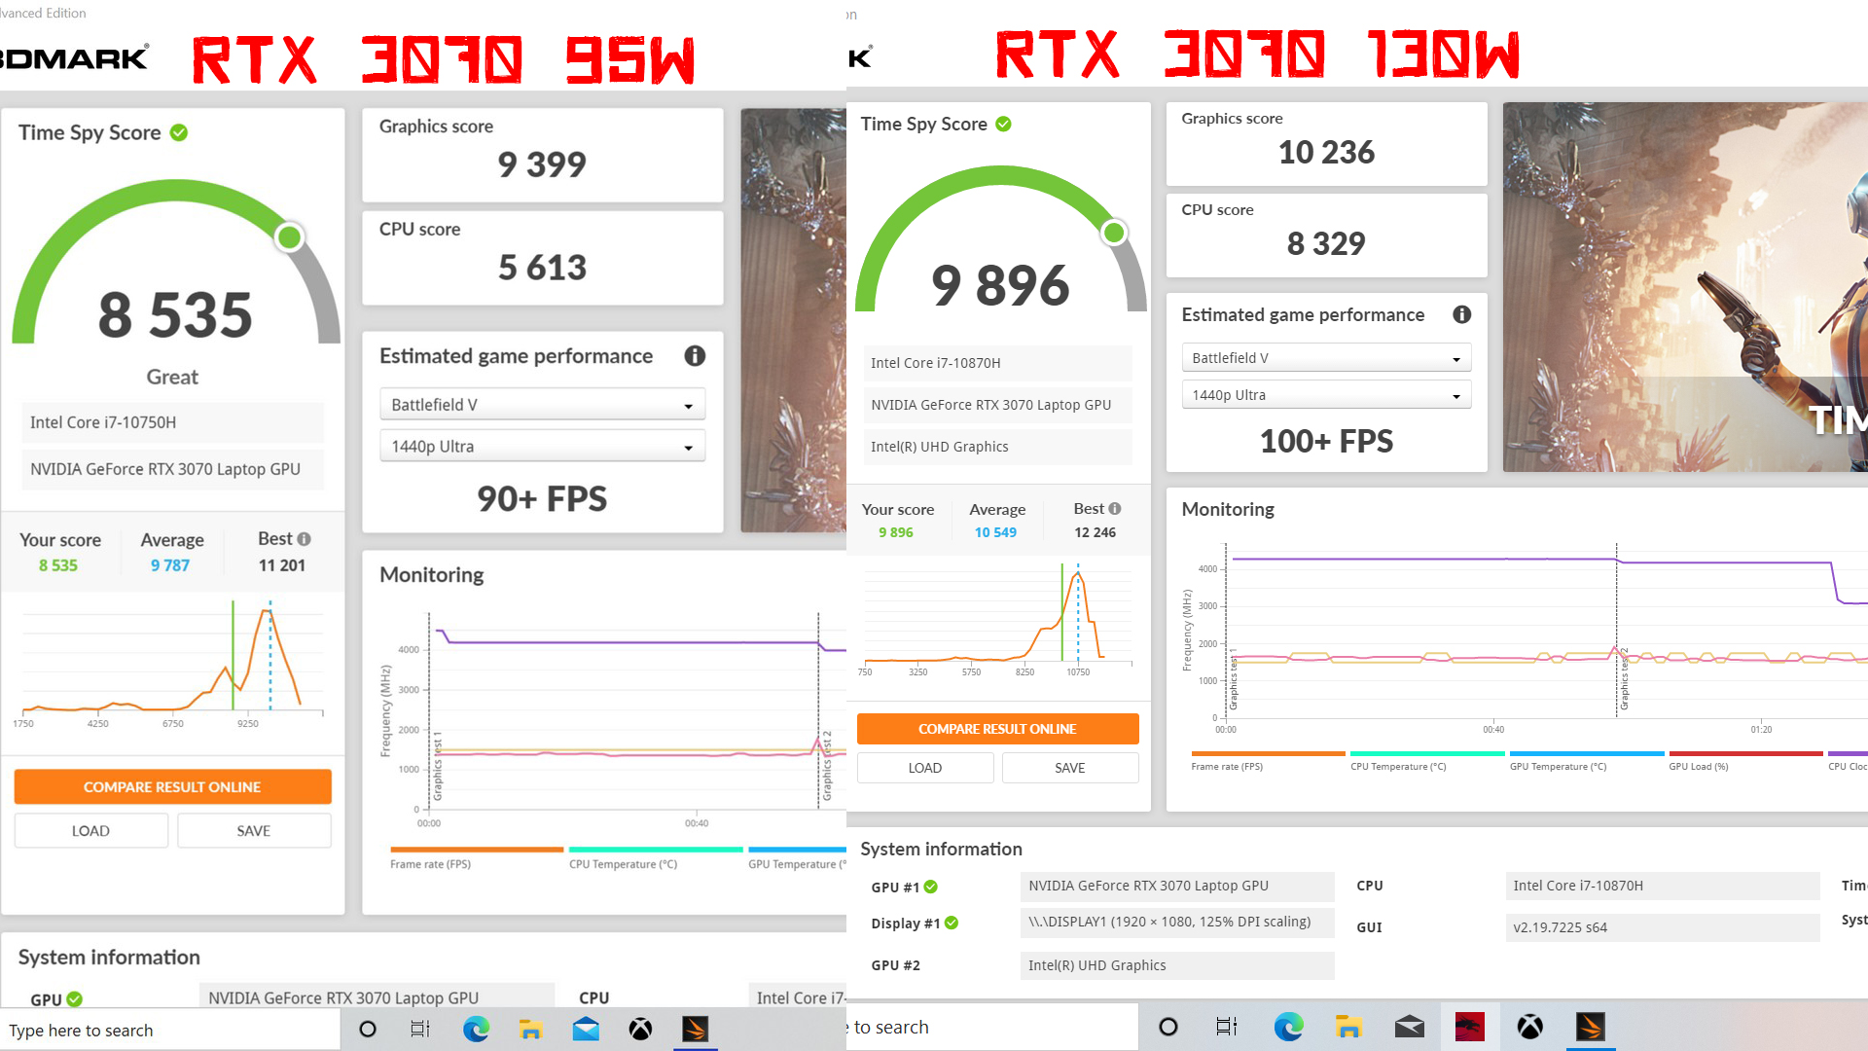Select 3DMark icon in right taskbar

coord(1591,1027)
